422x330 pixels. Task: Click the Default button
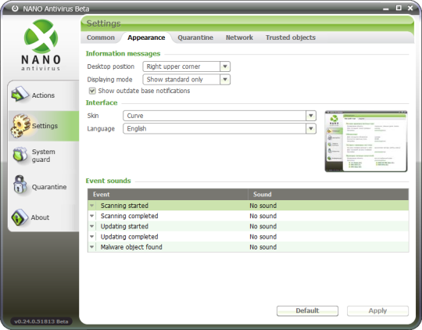click(x=307, y=310)
